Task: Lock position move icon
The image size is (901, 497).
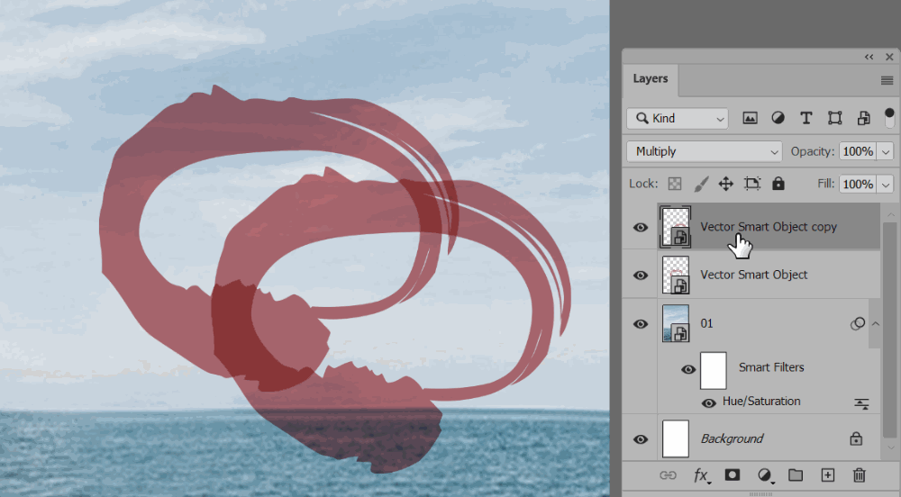Action: [x=725, y=184]
